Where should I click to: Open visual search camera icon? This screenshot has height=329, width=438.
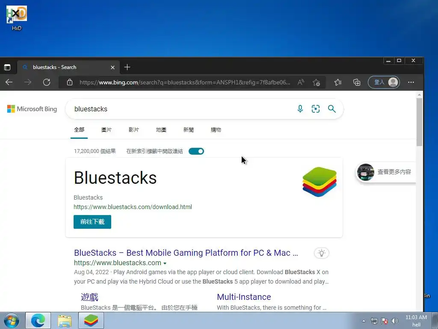[x=316, y=108]
